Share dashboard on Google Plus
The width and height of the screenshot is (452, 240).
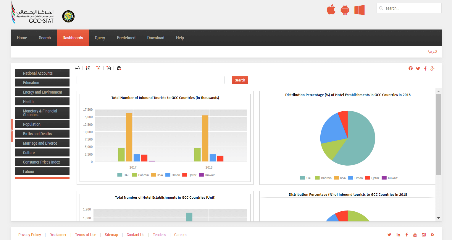tap(432, 68)
